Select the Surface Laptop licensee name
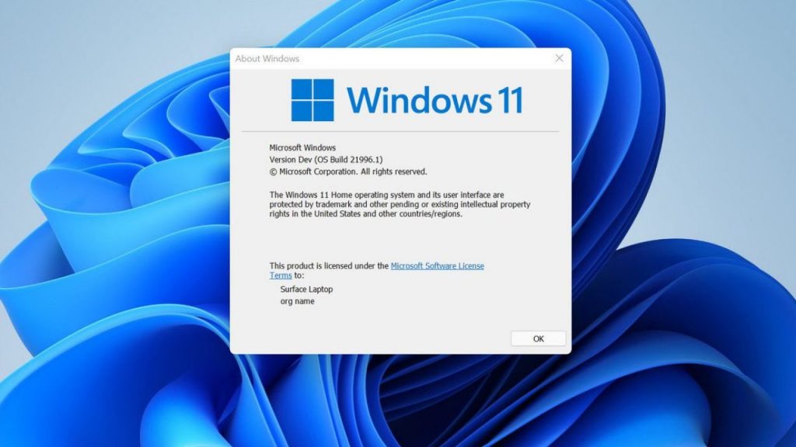This screenshot has width=796, height=447. (306, 289)
